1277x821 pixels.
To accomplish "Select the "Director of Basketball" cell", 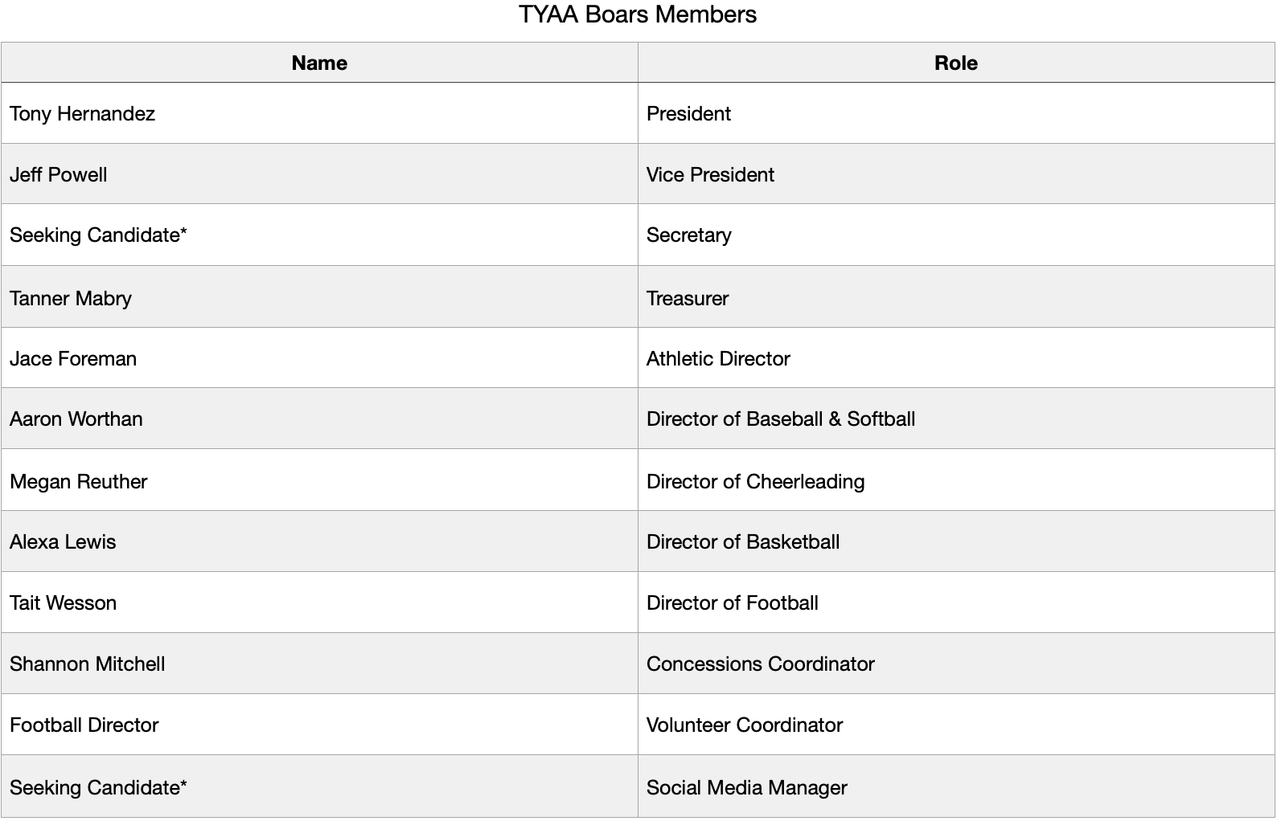I will click(743, 542).
